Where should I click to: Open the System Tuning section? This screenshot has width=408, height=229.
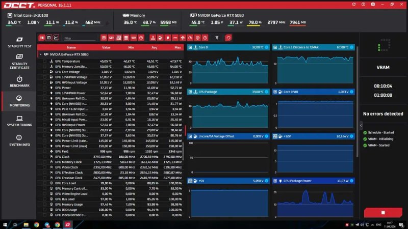click(x=19, y=121)
